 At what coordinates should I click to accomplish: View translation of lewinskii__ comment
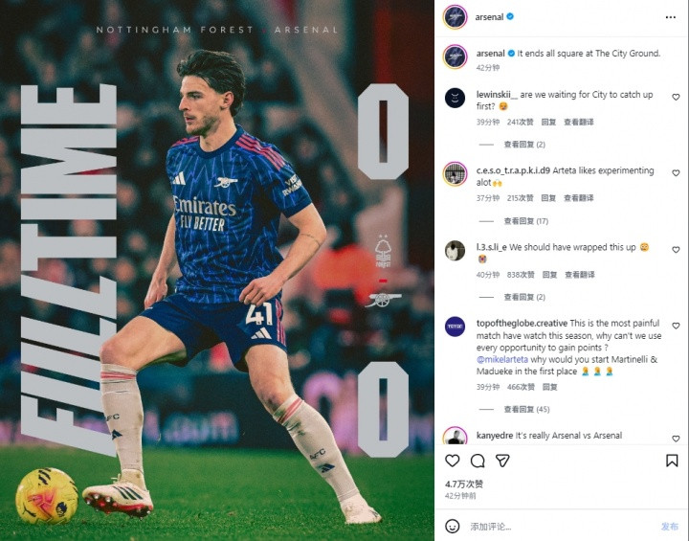click(579, 122)
